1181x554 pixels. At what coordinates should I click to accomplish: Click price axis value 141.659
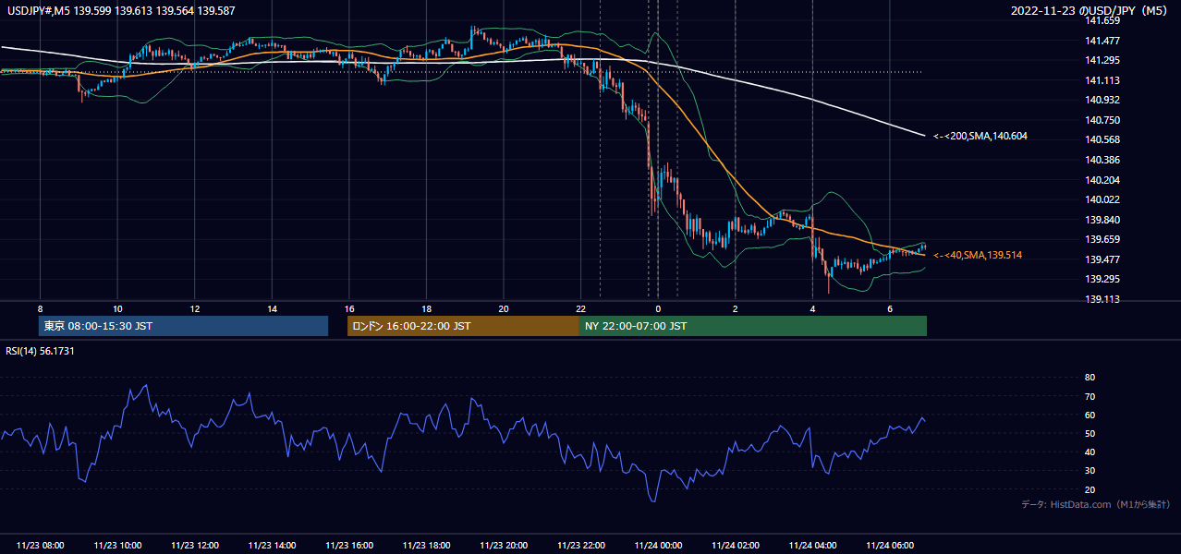1103,20
